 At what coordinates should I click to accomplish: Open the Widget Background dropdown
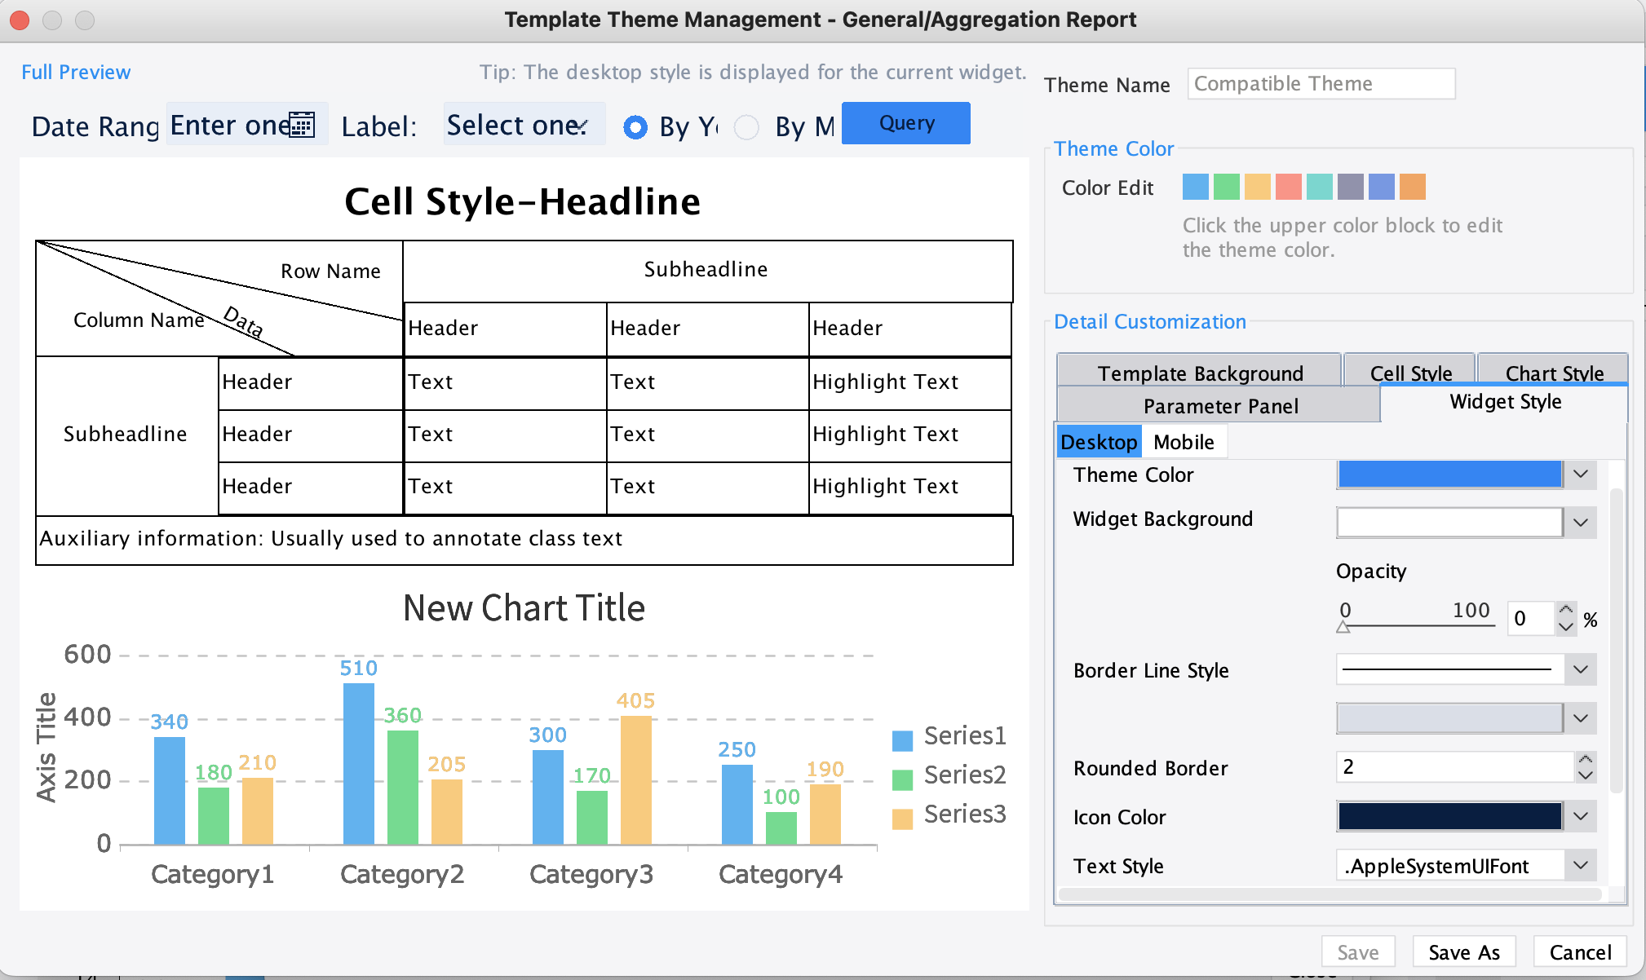[x=1581, y=522]
